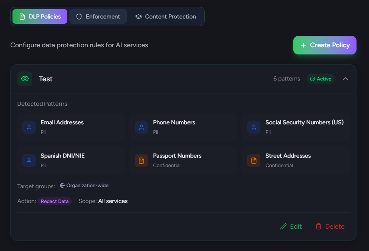This screenshot has width=369, height=251.
Task: Expand the Phone Numbers pattern card
Action: 184,127
